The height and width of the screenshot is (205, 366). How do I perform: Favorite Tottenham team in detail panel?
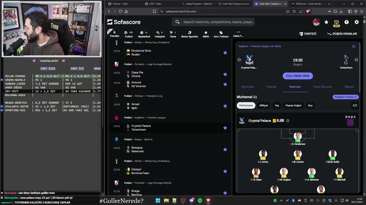pos(356,60)
